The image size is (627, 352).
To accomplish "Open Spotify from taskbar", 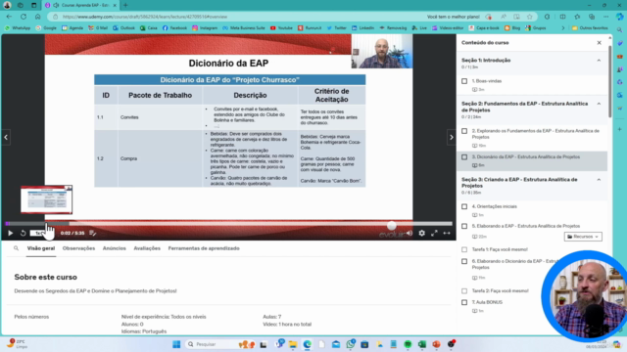I will tap(408, 344).
